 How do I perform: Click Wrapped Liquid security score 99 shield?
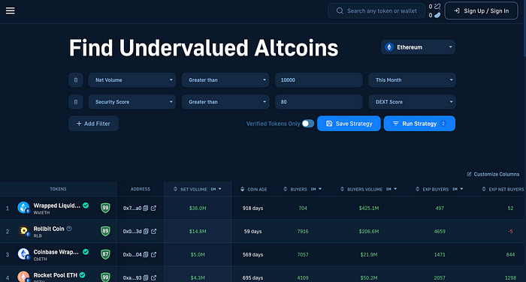(x=105, y=208)
